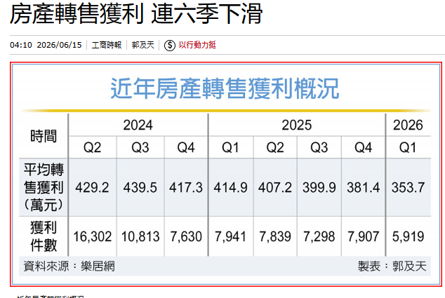445x298 pixels.
Task: Click the headline 房產轉售獲利 連六季下滑
Action: click(136, 14)
